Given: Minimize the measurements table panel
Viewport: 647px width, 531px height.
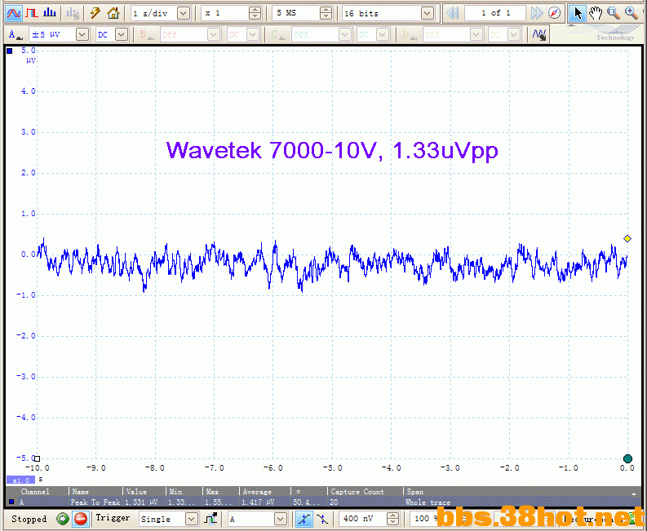Looking at the screenshot, I should click(x=634, y=493).
